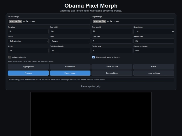The width and height of the screenshot is (182, 136).
Task: Open the Preset dropdown showing Jelly clusters
Action: click(28, 41)
